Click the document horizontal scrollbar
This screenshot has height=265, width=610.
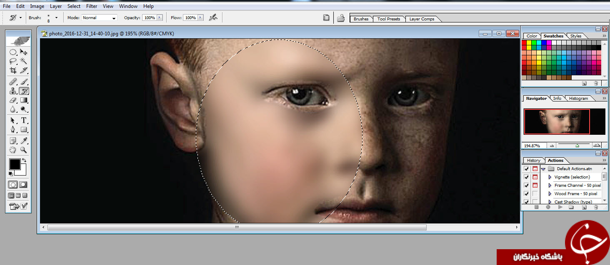point(237,228)
